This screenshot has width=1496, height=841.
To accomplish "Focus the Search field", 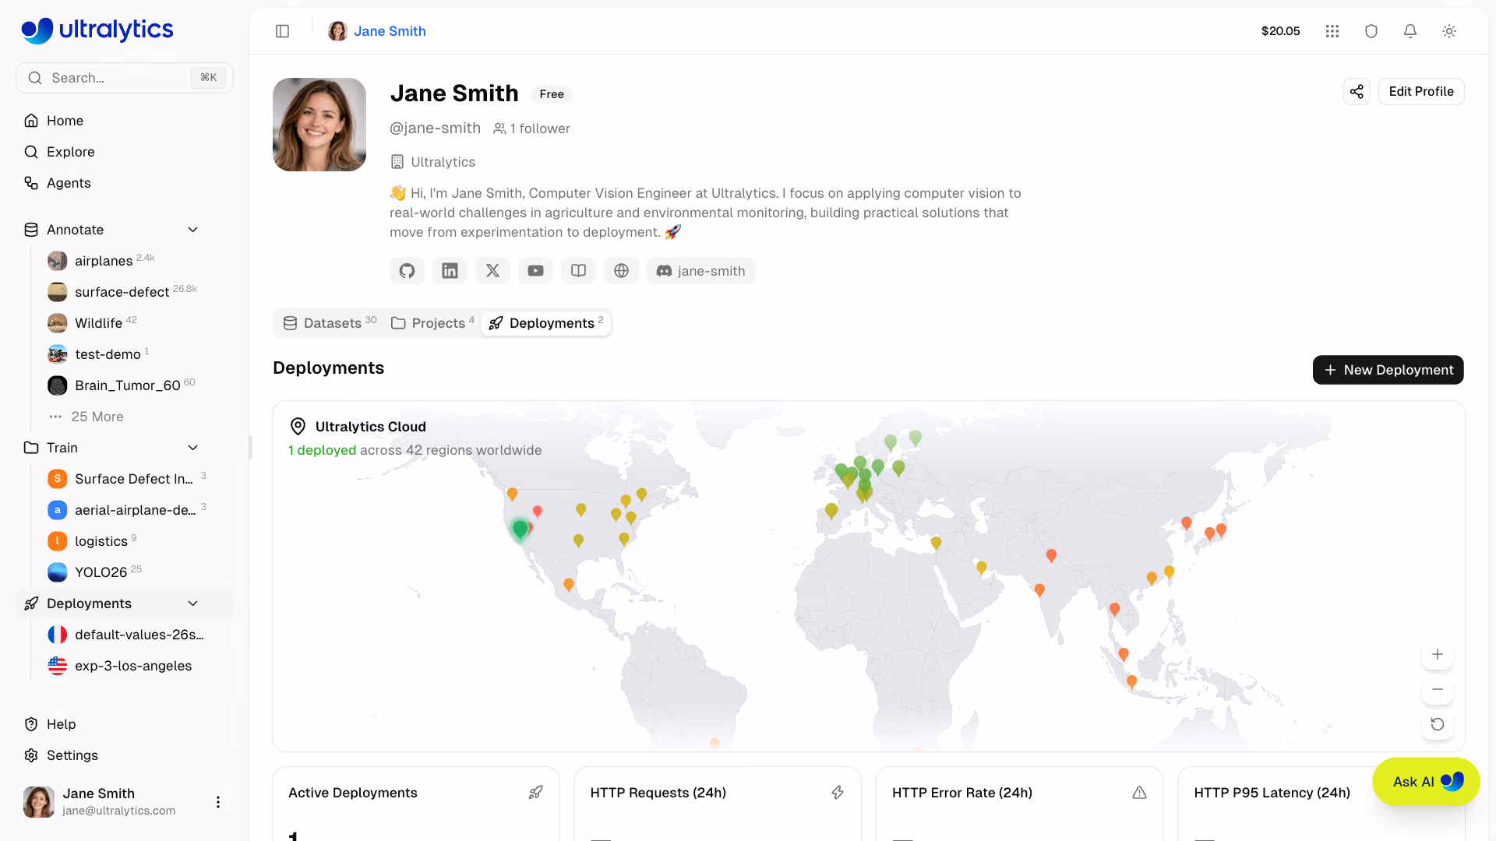I will [125, 78].
